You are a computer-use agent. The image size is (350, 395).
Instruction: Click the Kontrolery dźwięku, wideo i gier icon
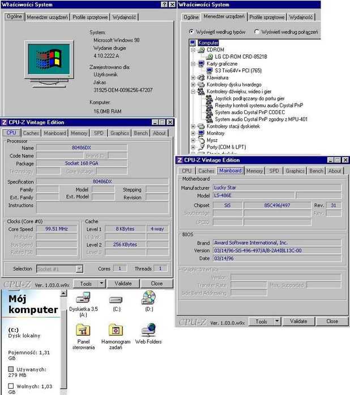[x=201, y=92]
